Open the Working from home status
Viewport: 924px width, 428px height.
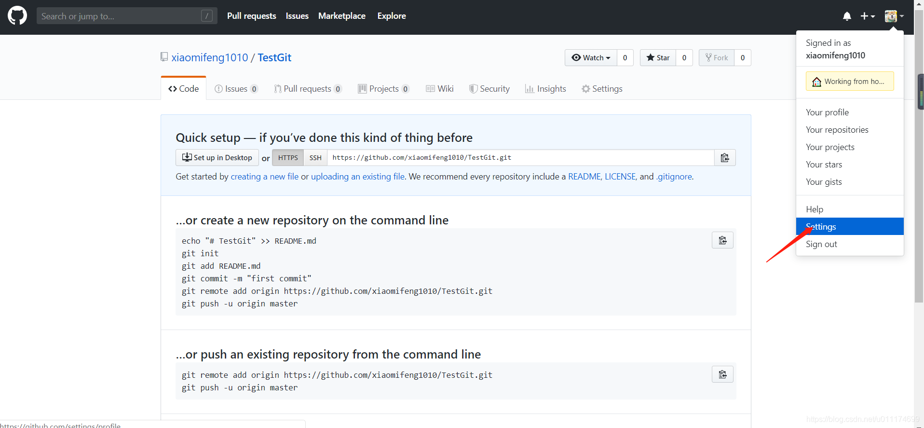point(850,81)
